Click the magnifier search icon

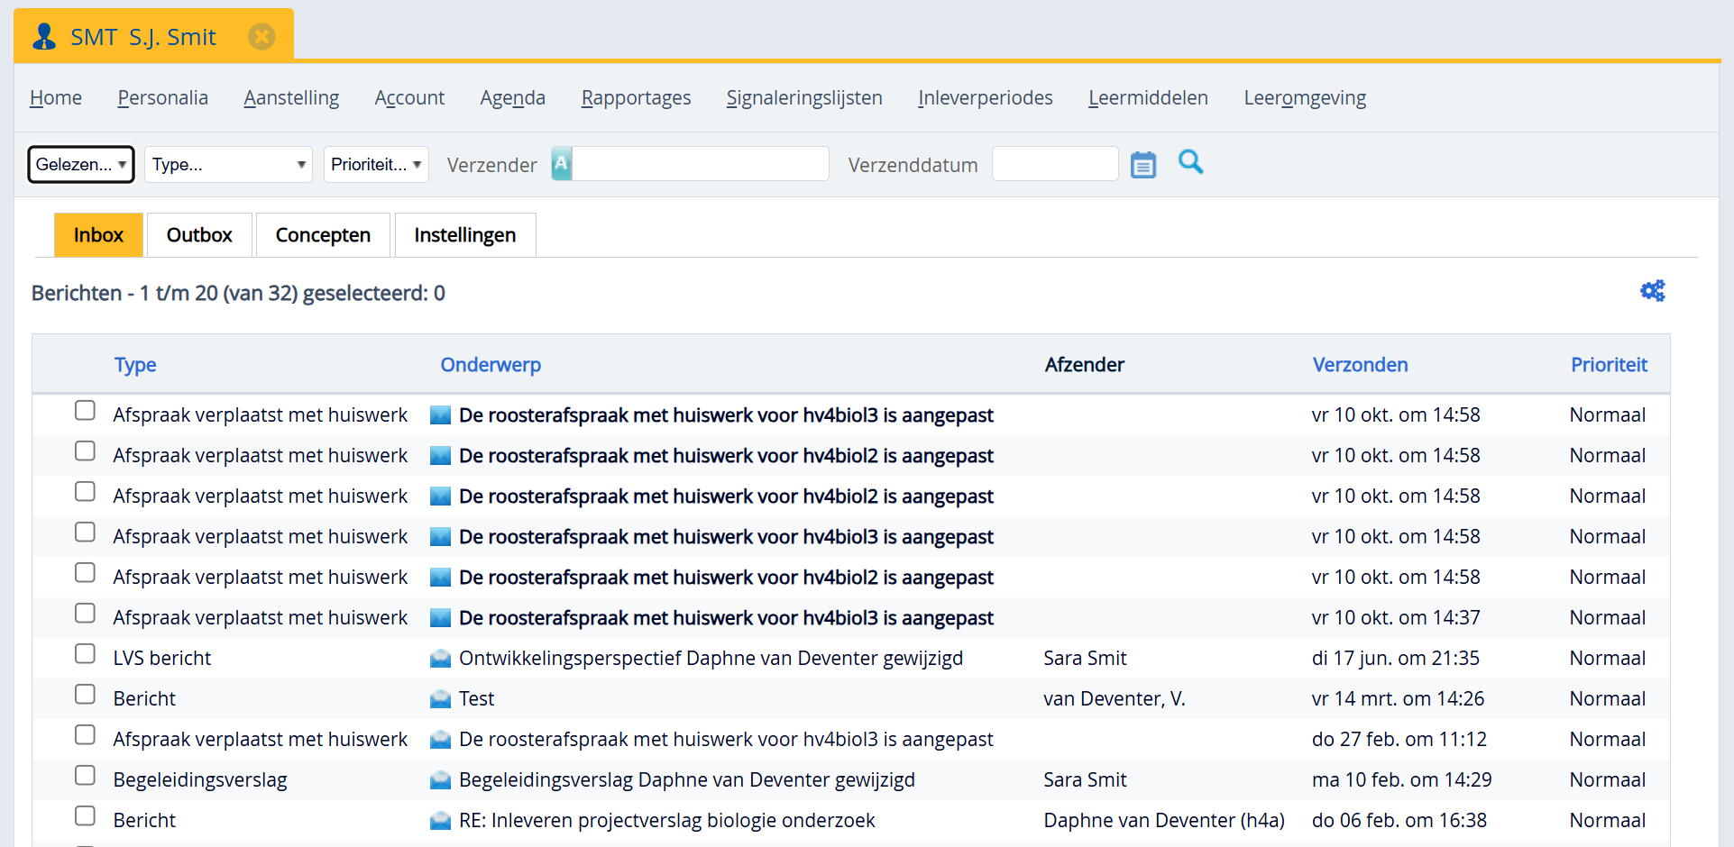point(1190,162)
